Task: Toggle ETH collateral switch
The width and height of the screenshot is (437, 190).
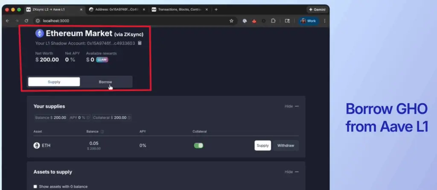Action: 199,145
